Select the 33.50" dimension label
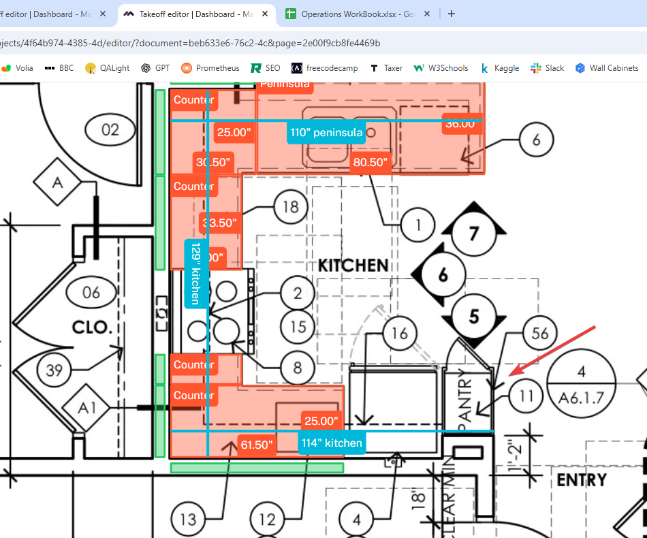The width and height of the screenshot is (647, 538). [x=220, y=223]
